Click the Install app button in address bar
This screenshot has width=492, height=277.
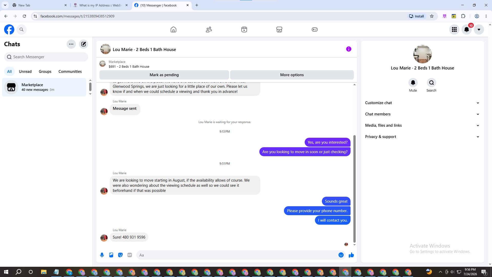tap(416, 16)
